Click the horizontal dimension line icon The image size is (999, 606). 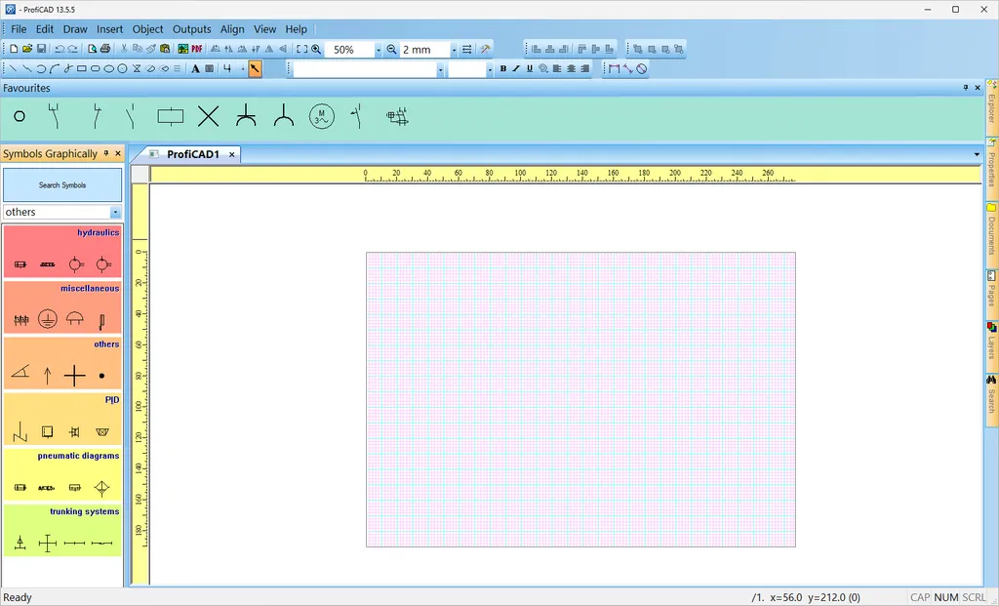point(615,69)
